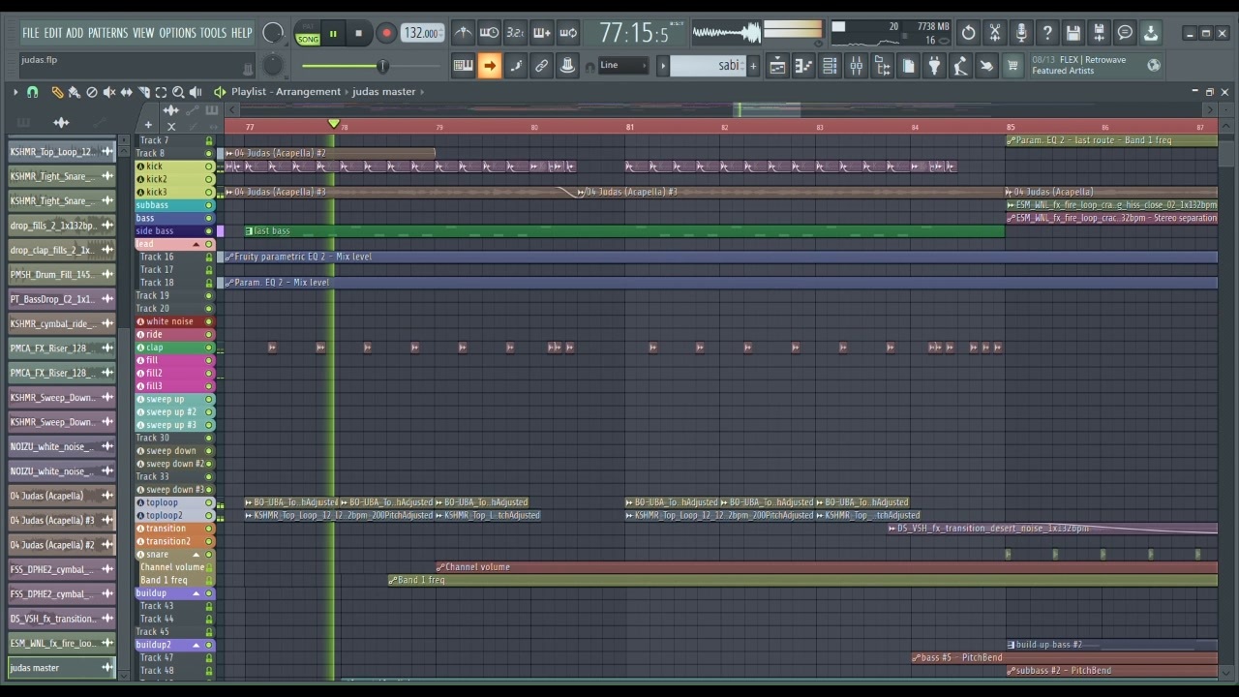
Task: Mute the white noise track
Action: [208, 321]
